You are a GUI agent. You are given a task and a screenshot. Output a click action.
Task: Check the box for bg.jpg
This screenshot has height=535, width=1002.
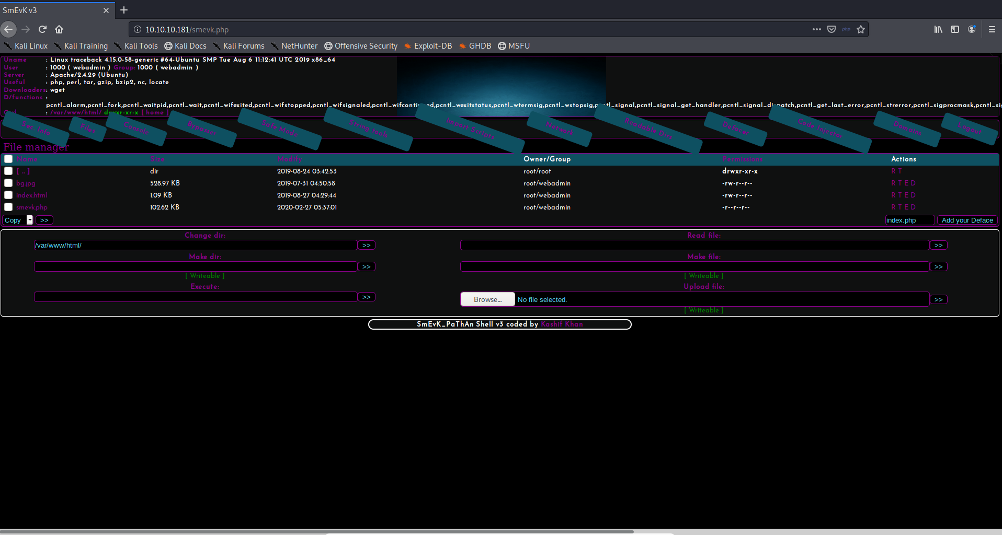pyautogui.click(x=8, y=183)
